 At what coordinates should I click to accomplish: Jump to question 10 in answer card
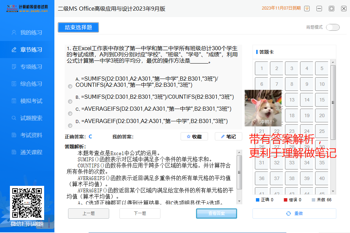point(322,84)
